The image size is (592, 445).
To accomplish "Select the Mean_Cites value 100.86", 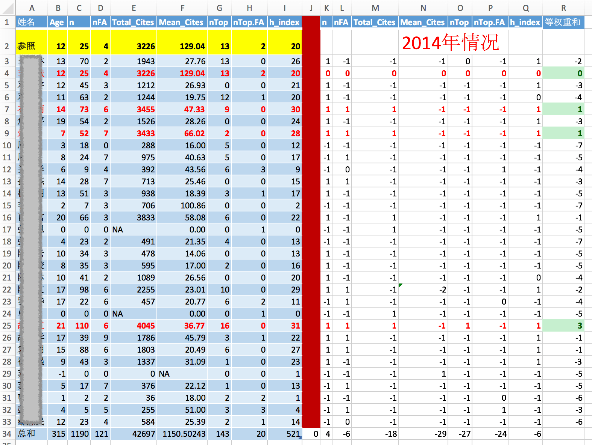I will point(182,205).
